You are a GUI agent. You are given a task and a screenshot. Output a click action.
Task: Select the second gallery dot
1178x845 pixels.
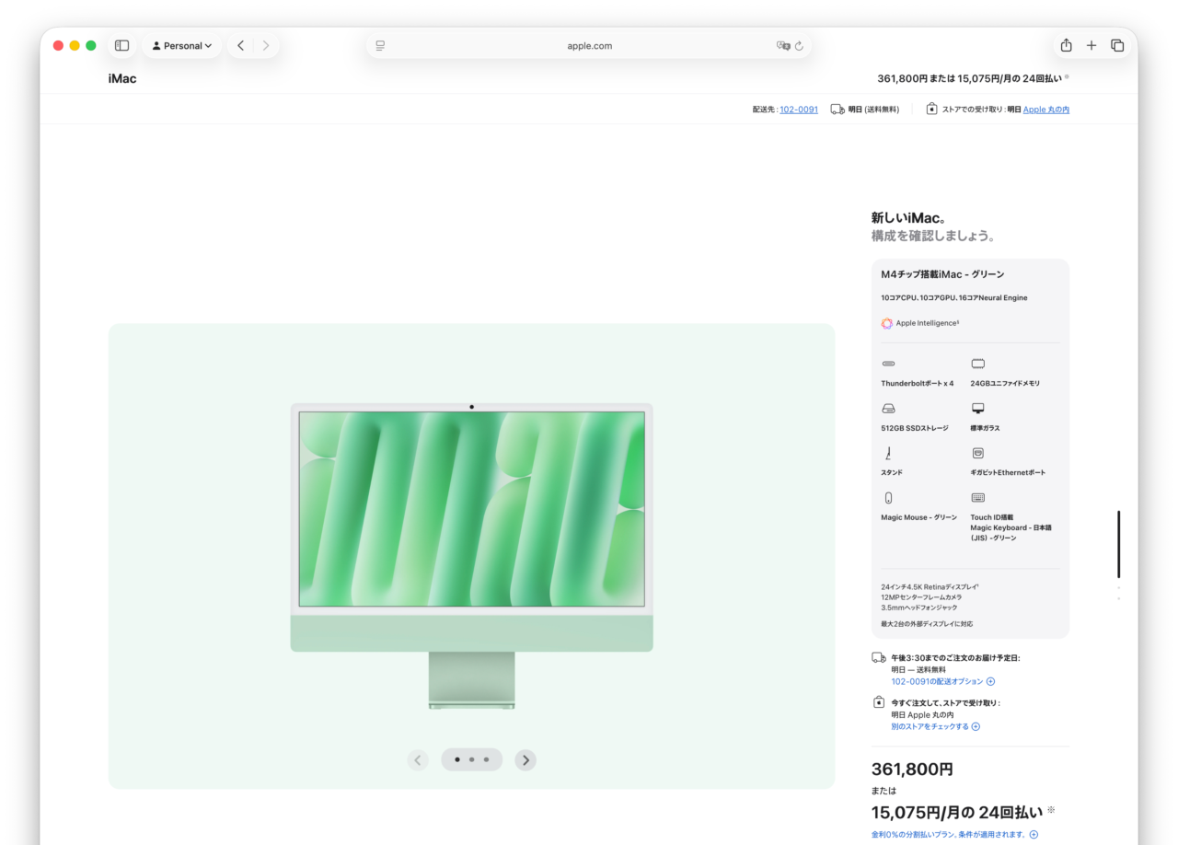[x=471, y=759]
